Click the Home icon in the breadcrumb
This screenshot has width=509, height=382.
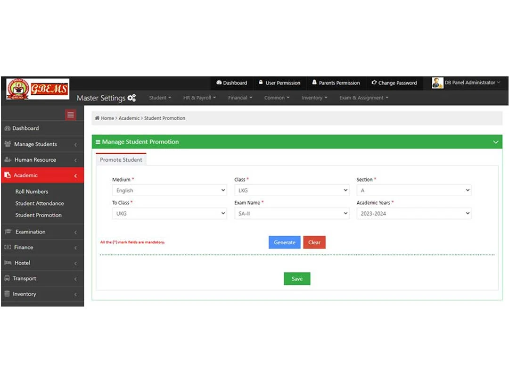[99, 118]
